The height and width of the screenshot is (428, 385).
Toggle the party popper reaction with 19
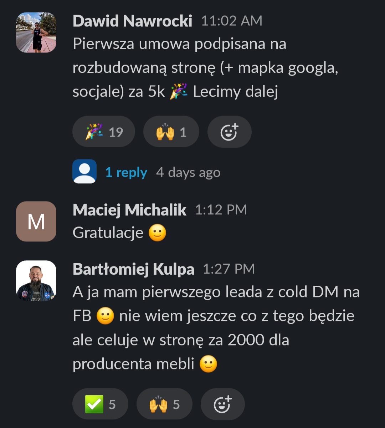click(103, 132)
